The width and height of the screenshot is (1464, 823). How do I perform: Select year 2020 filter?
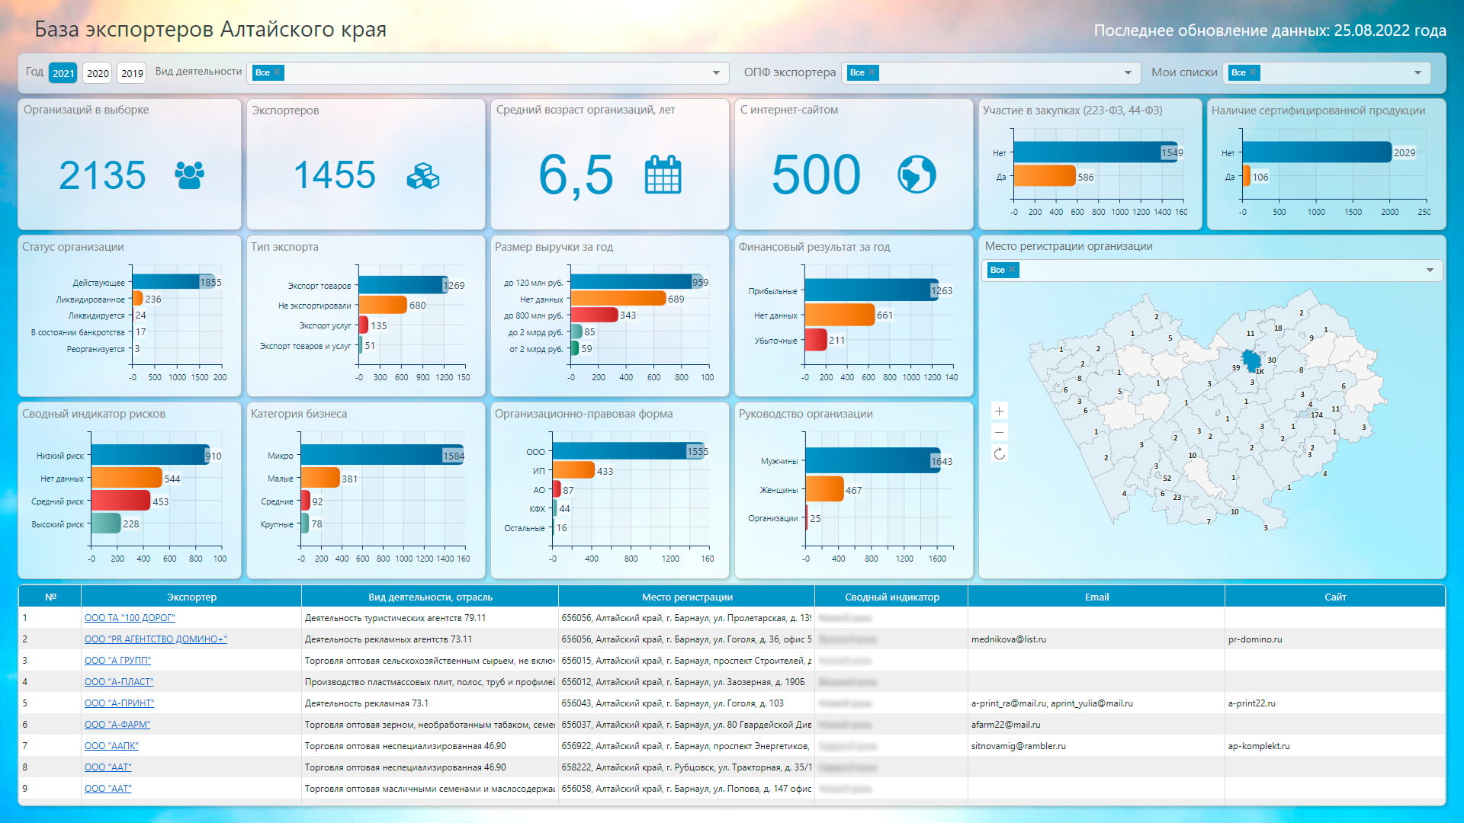tap(98, 72)
